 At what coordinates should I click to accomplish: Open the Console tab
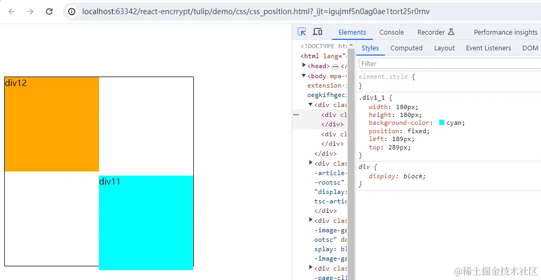point(392,32)
